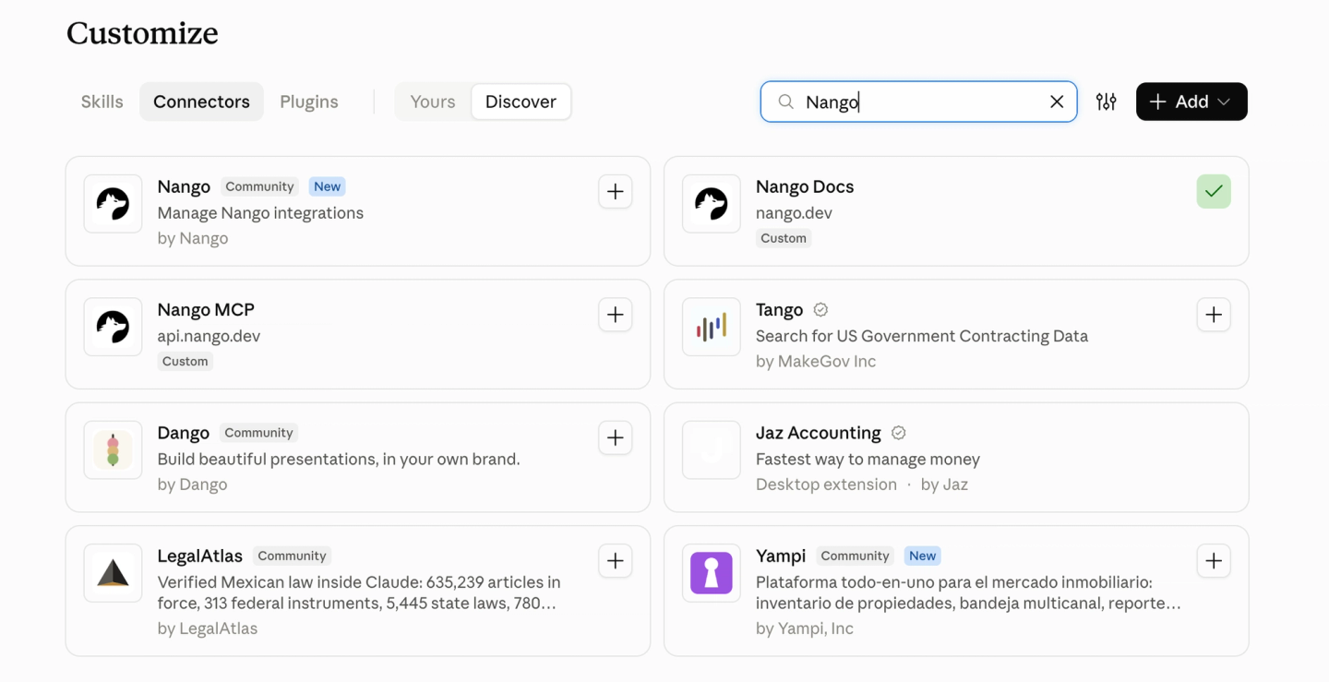Click the 'by MakeGov Inc' text
This screenshot has height=682, width=1329.
pyautogui.click(x=816, y=362)
